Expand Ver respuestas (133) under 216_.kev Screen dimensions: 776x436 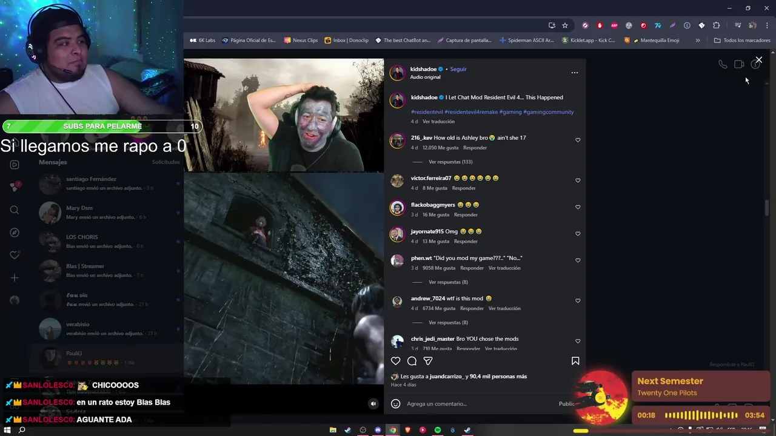pos(450,162)
